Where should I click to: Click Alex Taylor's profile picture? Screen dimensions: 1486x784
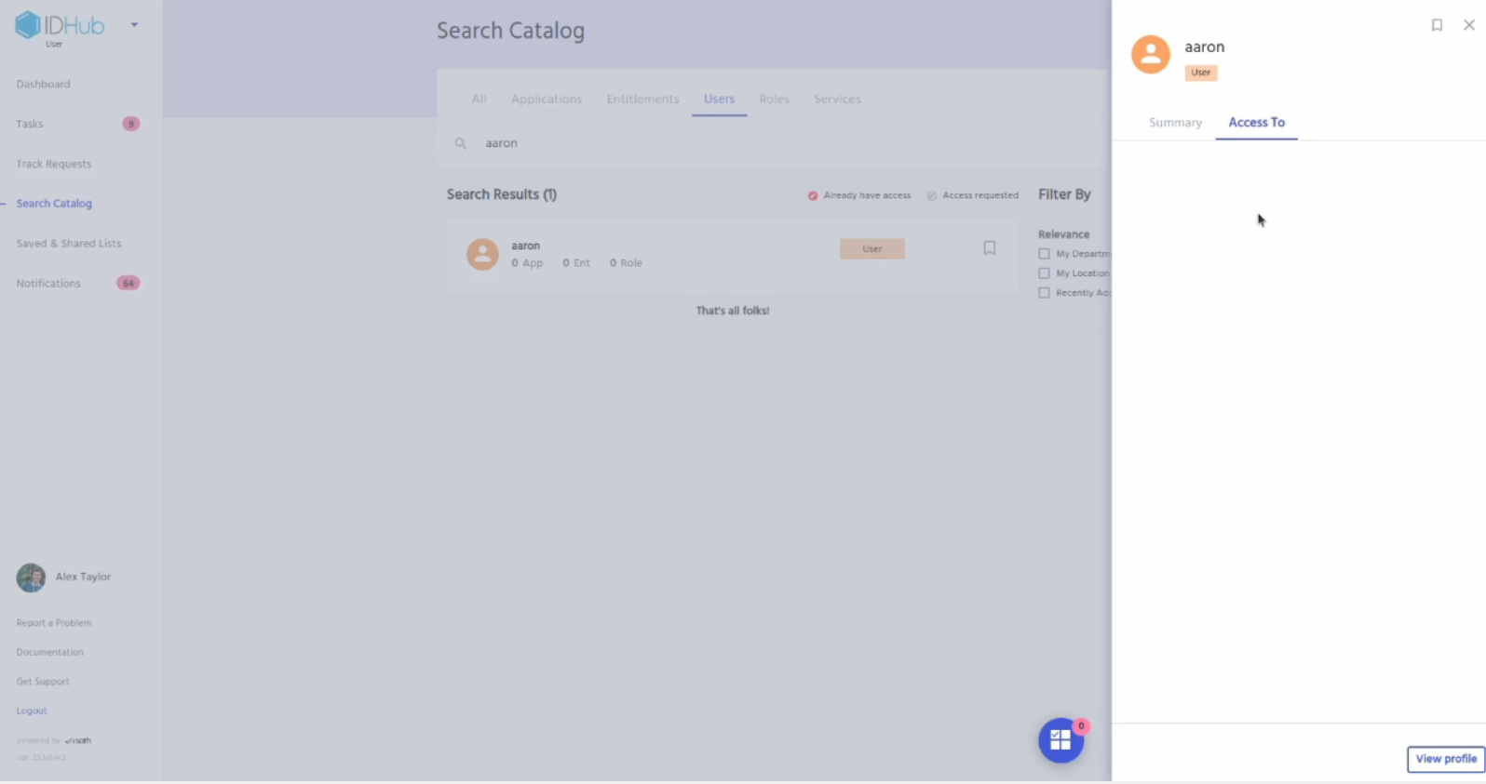[31, 578]
